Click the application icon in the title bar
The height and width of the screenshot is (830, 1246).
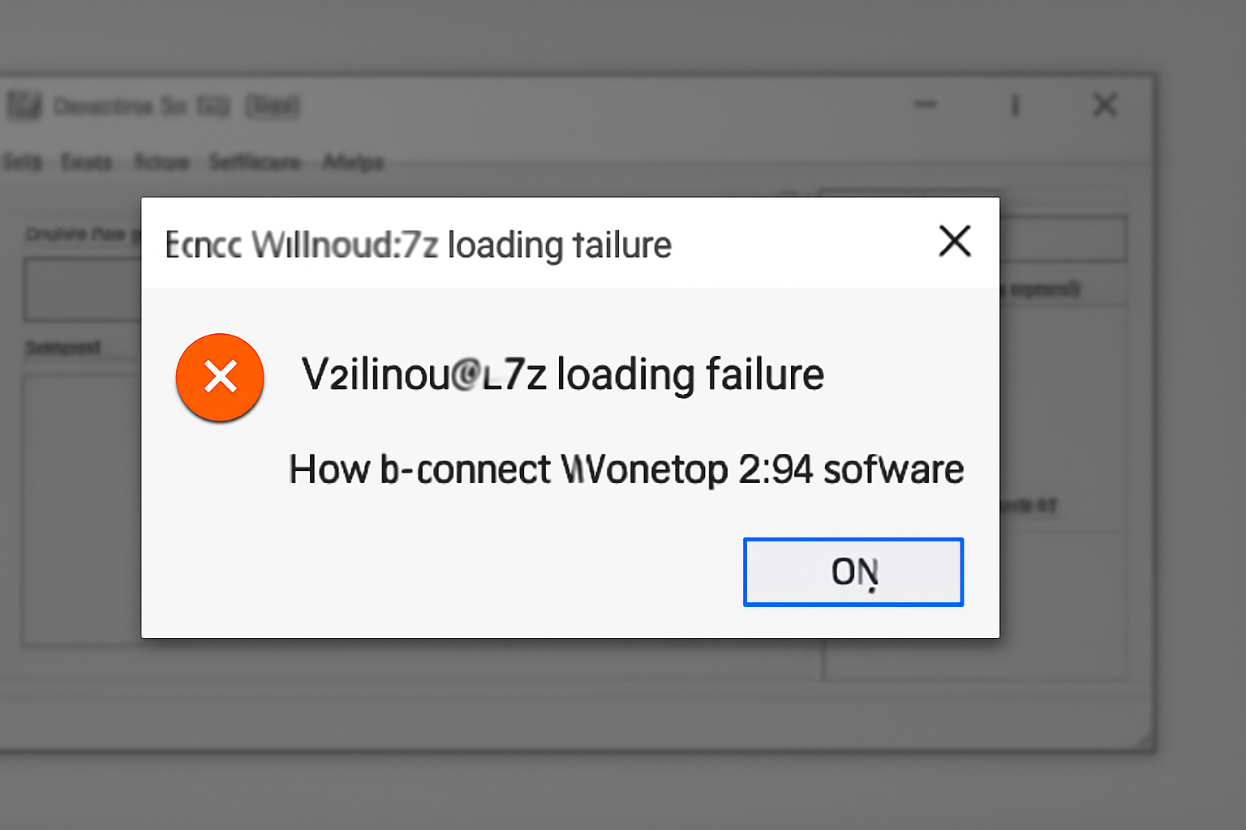click(24, 105)
